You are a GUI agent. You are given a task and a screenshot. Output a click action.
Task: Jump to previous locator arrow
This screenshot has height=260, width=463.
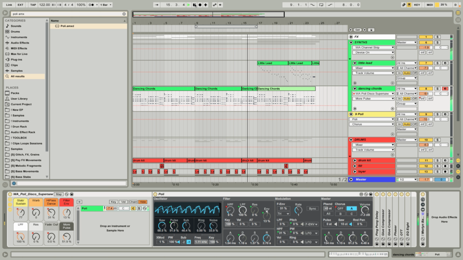351,30
